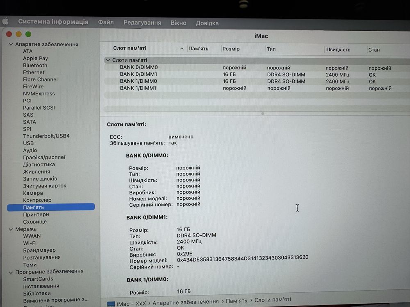The height and width of the screenshot is (307, 410).
Task: Click the Швидкість column header
Action: (x=337, y=50)
